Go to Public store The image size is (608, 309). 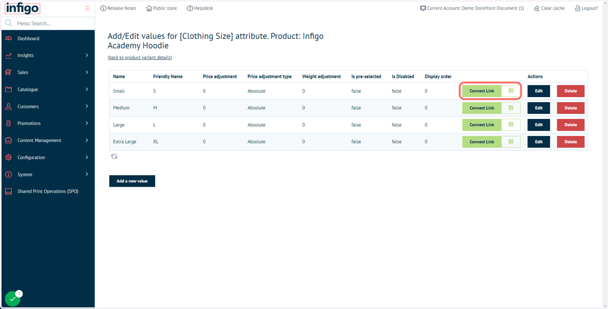point(165,8)
